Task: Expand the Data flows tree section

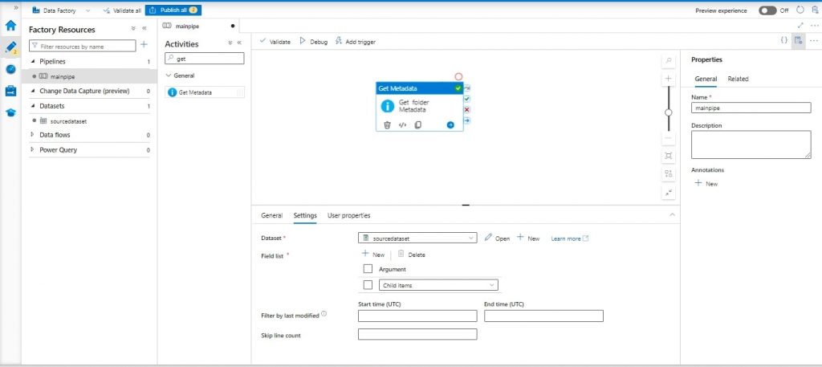Action: 33,135
